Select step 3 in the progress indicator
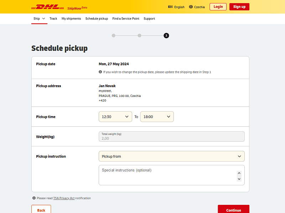Viewport: 285px width, 213px height. 166,35
